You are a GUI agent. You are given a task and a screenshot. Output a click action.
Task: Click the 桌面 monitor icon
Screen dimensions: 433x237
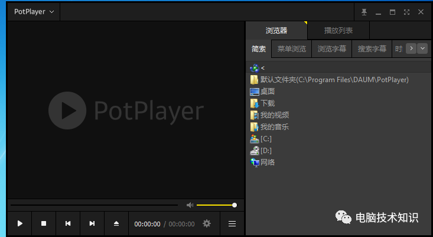[255, 92]
